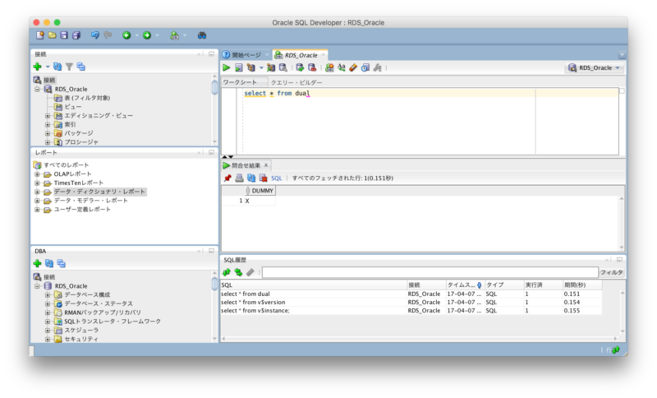
Task: Click the Rollback icon in worksheet toolbar
Action: click(x=312, y=68)
